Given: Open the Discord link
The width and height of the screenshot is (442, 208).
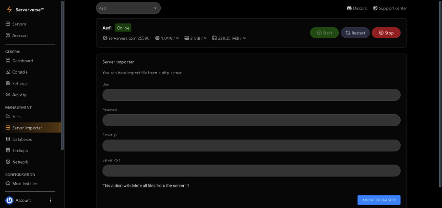Looking at the screenshot, I should point(357,8).
